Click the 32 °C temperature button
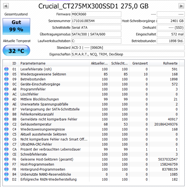Image resolution: width=186 pixels, height=187 pixels. 16,50
